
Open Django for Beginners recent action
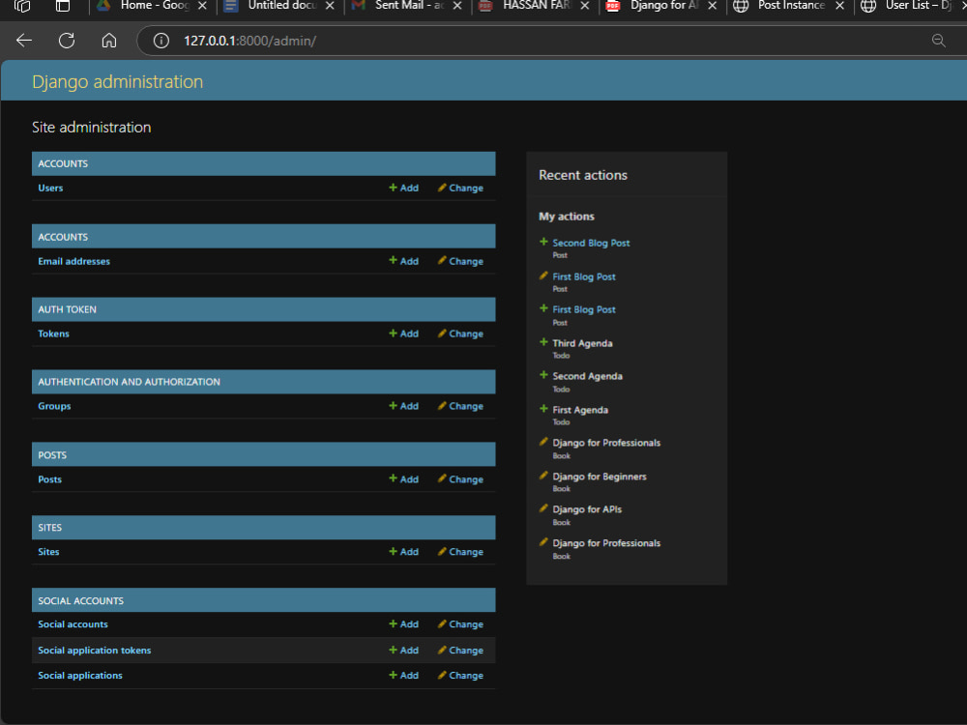point(600,477)
